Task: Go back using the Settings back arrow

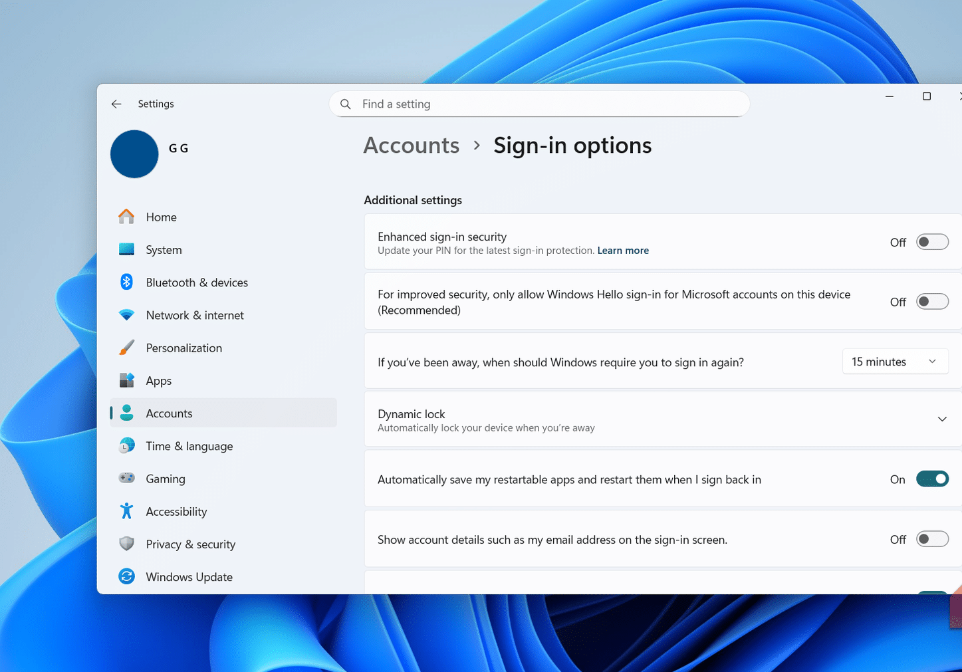Action: [116, 104]
